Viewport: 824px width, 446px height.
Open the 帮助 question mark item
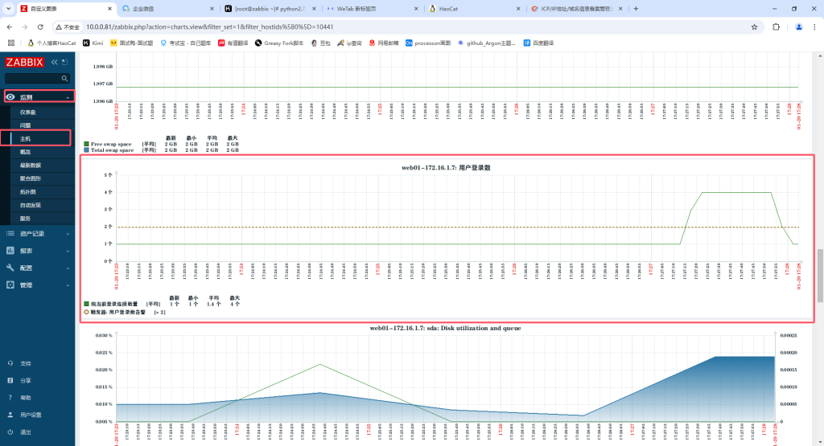coord(26,398)
